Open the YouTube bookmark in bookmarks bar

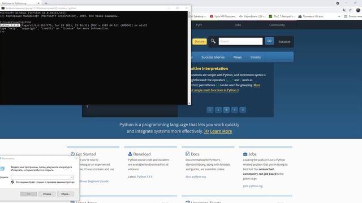[223, 16]
